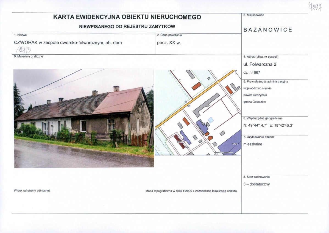
Task: Select coordinates 'N: 49°44'14.7" E: 18°42'46.3"'
Action: (x=268, y=126)
